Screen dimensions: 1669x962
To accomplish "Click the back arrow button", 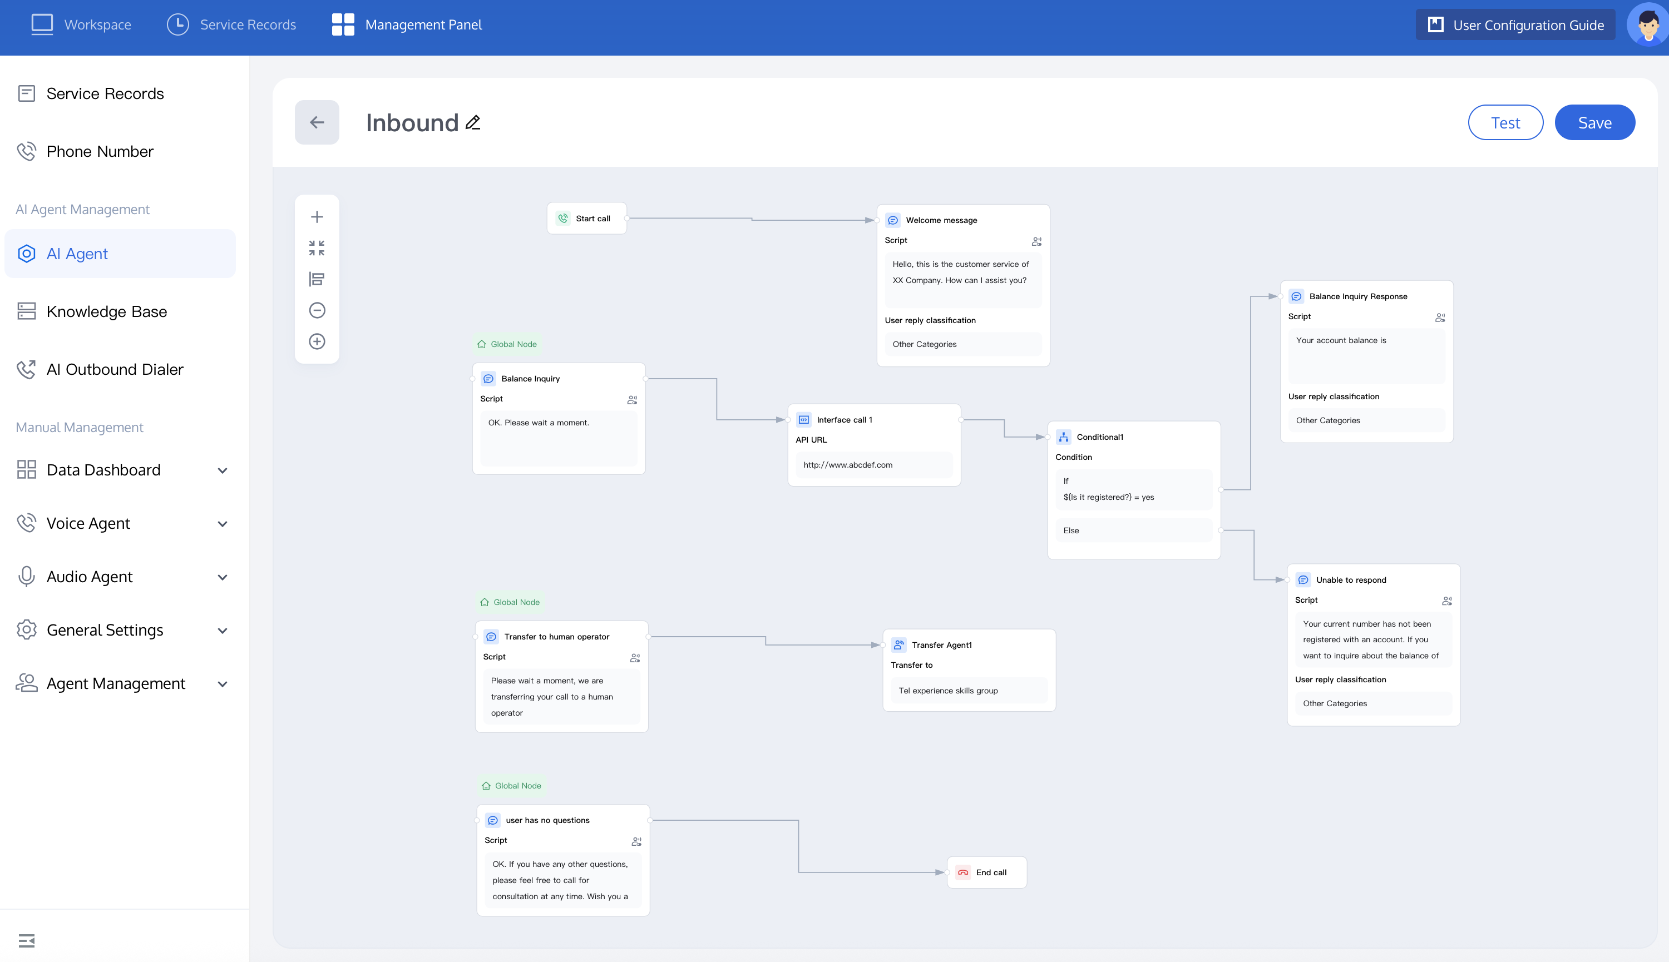I will (x=317, y=122).
